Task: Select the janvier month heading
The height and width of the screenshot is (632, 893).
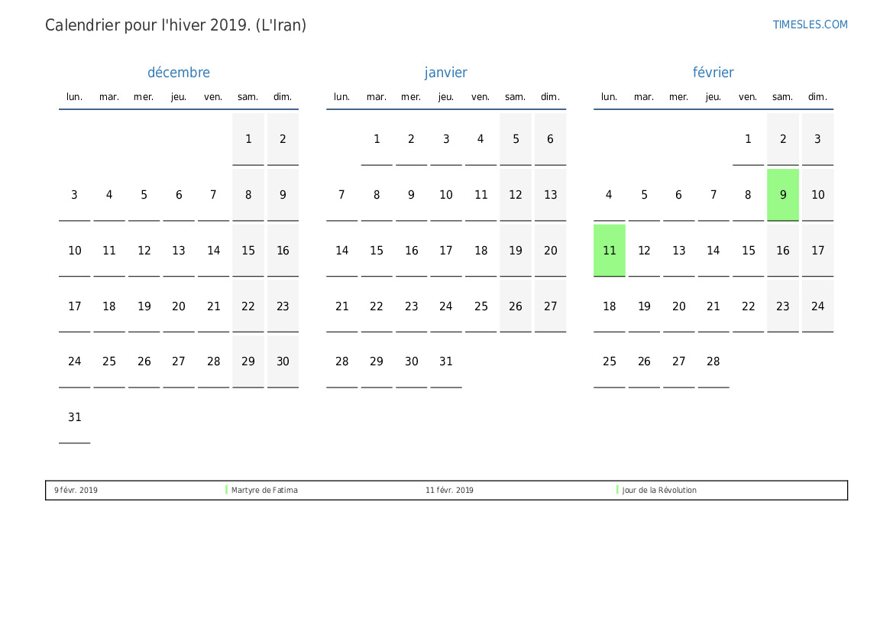Action: click(x=445, y=73)
